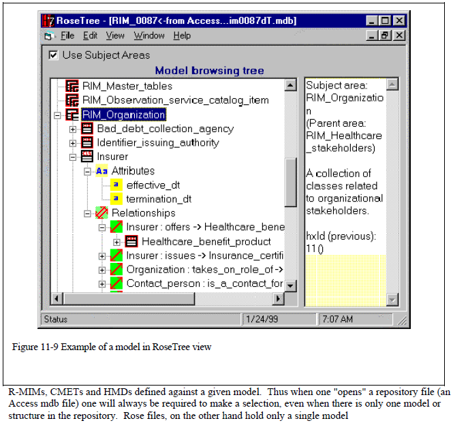The image size is (453, 423).
Task: Click the description pane scroll-up arrow
Action: click(x=392, y=84)
